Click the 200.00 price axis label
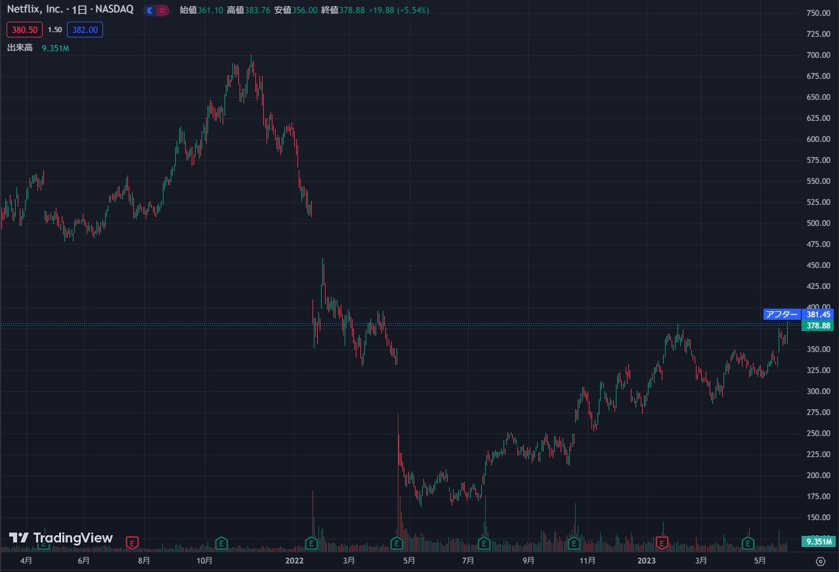Image resolution: width=839 pixels, height=572 pixels. point(818,475)
